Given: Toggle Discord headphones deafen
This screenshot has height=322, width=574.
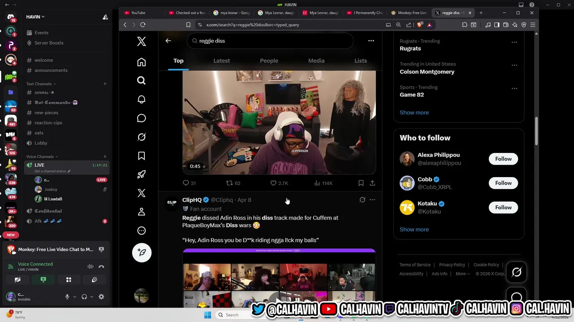Looking at the screenshot, I should click(84, 297).
